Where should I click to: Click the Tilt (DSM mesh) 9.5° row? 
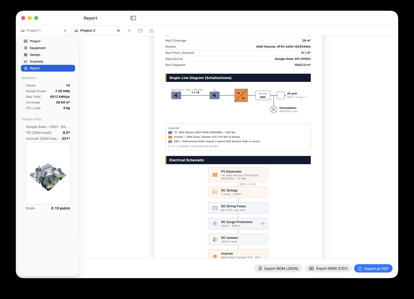48,133
